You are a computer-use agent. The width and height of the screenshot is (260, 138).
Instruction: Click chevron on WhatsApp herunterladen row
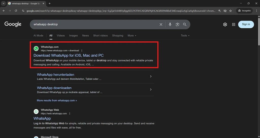point(151,76)
